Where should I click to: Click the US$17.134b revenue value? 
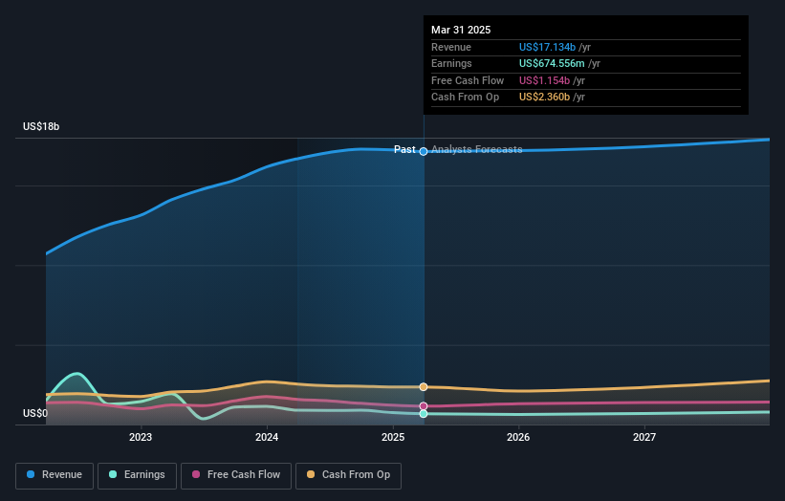tap(547, 47)
